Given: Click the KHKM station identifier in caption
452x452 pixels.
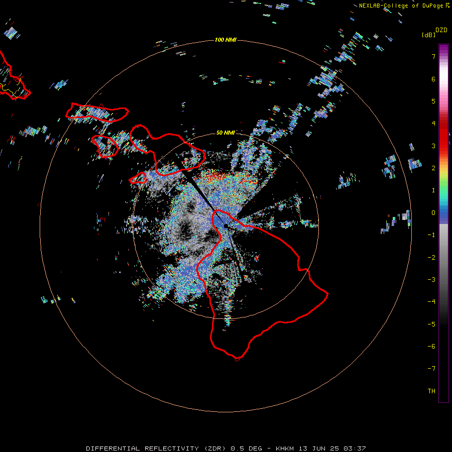Looking at the screenshot, I should pyautogui.click(x=285, y=448).
